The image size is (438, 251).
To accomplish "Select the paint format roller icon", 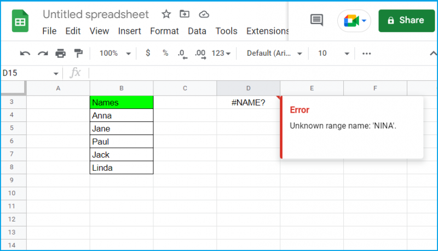I will click(x=78, y=53).
